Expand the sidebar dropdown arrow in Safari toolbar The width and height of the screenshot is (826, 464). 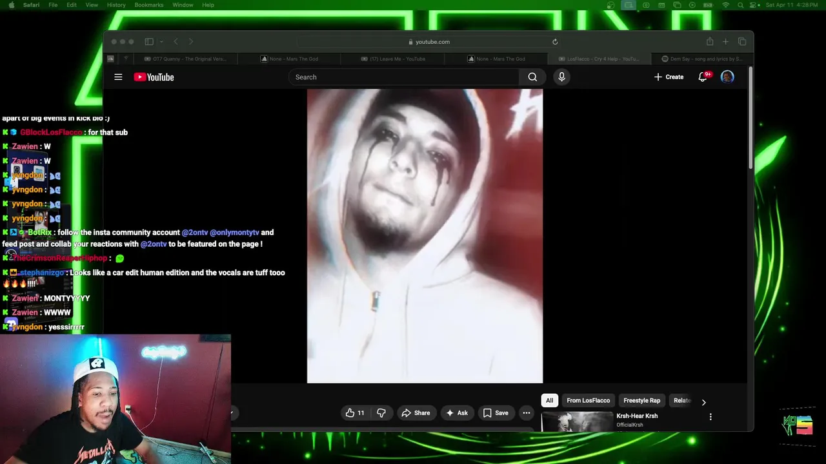coord(161,42)
